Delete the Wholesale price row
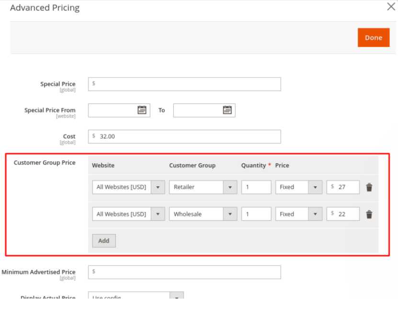Viewport: 398px width, 323px height. (x=369, y=214)
